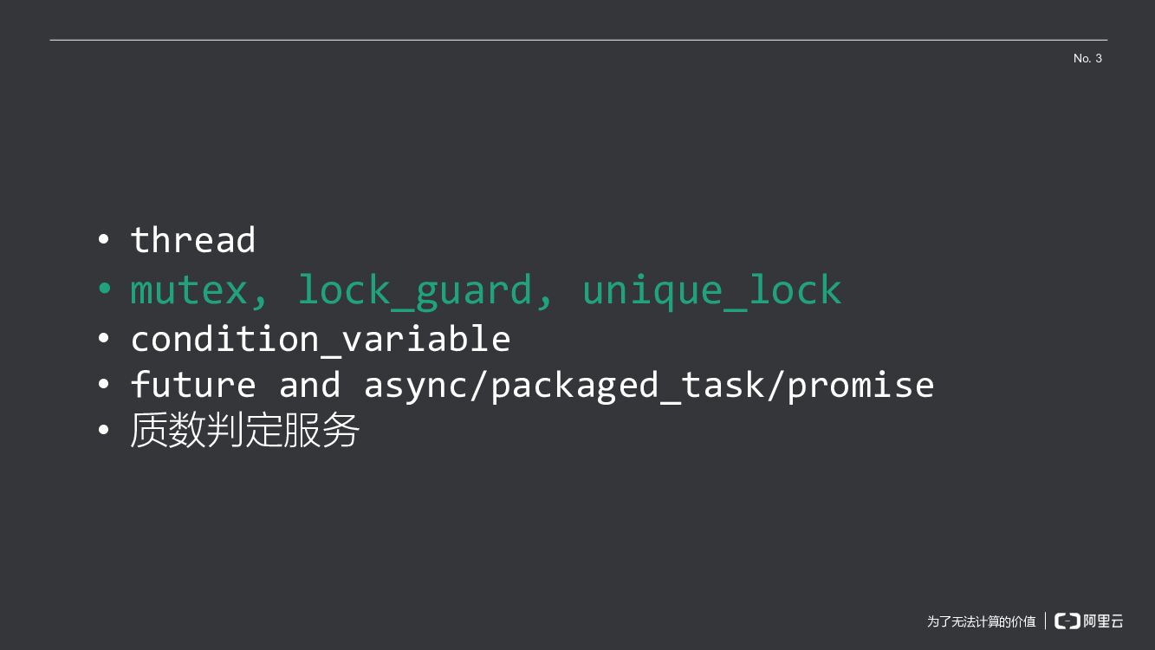Click the word "and" in future line
Screen dimensions: 1155x650
[309, 385]
